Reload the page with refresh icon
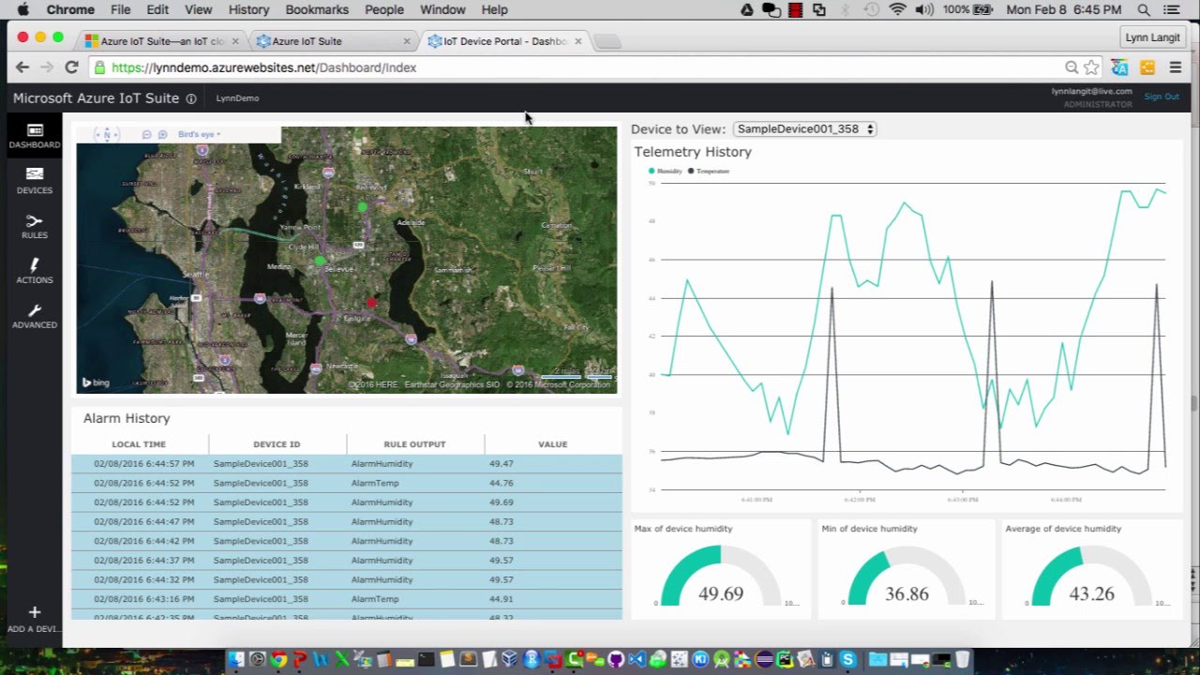Image resolution: width=1200 pixels, height=675 pixels. tap(71, 67)
